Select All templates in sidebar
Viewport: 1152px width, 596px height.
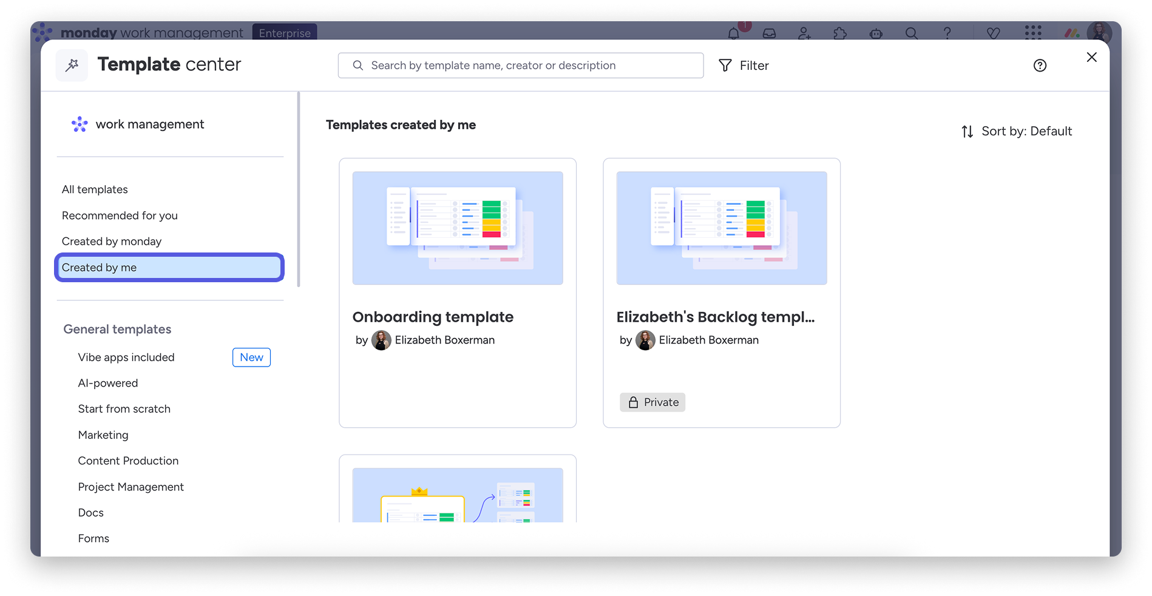tap(95, 189)
